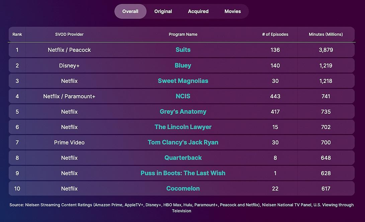Click the NCIS program link

click(x=183, y=96)
